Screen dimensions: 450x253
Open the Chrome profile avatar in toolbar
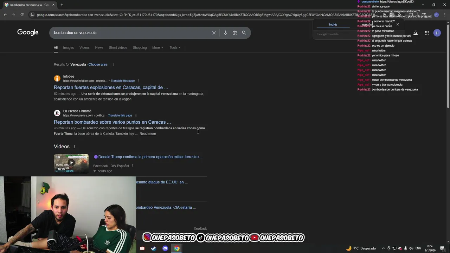(x=436, y=15)
